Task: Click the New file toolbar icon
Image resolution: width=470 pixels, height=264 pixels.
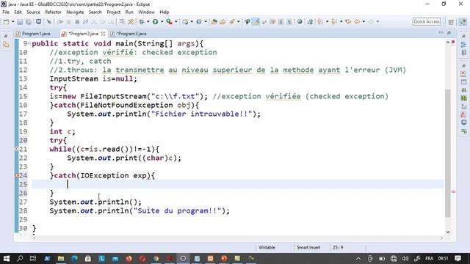Action: tap(7, 21)
